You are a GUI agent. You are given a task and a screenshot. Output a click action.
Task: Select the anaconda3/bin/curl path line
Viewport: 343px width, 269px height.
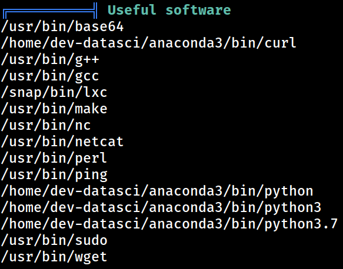click(x=148, y=43)
